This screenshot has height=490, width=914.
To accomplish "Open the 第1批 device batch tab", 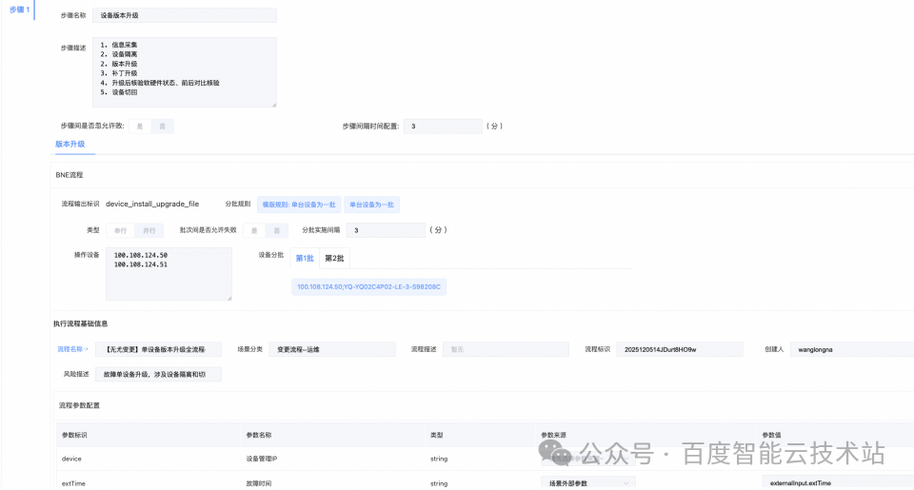I will pos(305,258).
